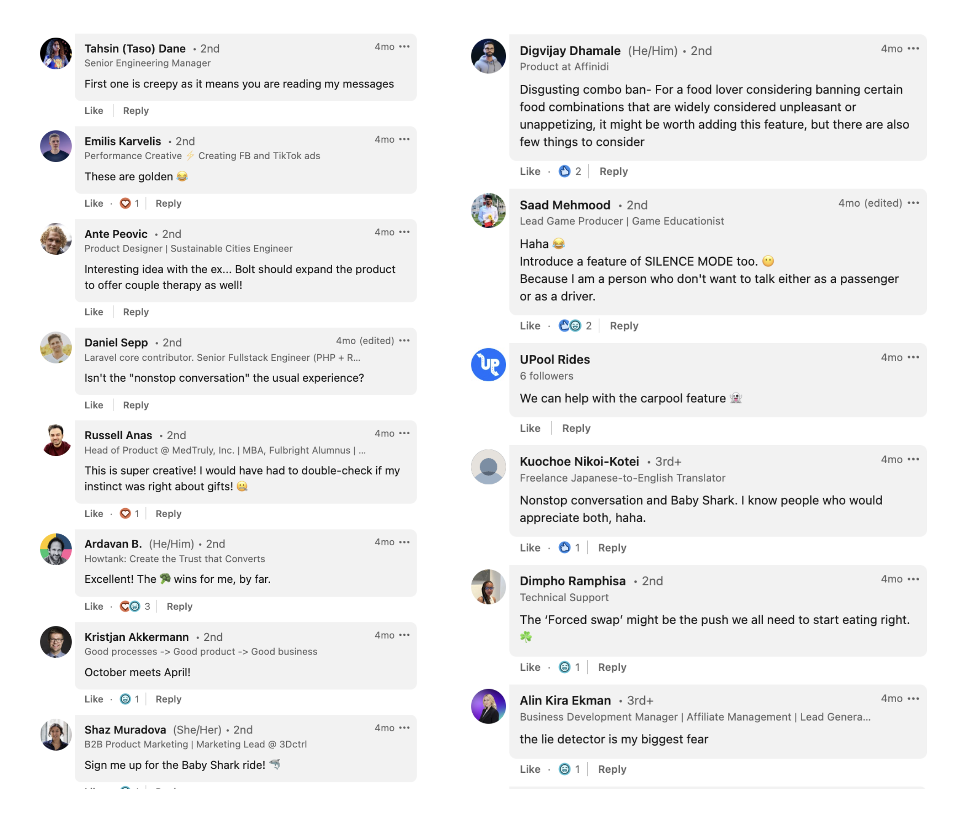Click the reactions icon under Ardavan B.'s comment
Screen dimensions: 979x815
tap(130, 606)
